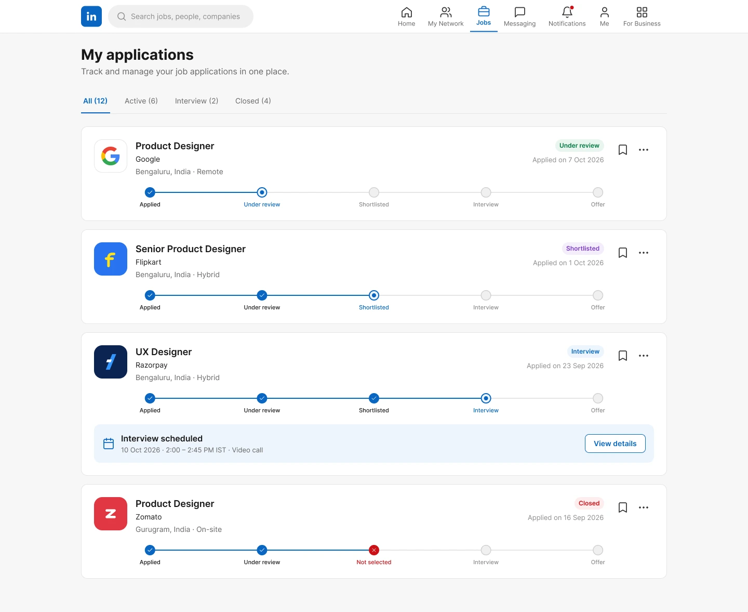This screenshot has width=748, height=612.
Task: Open the Me profile menu
Action: click(604, 17)
